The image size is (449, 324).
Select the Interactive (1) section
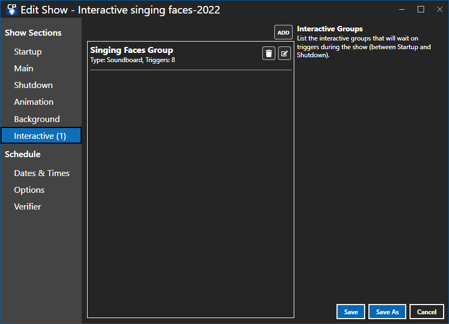point(41,136)
